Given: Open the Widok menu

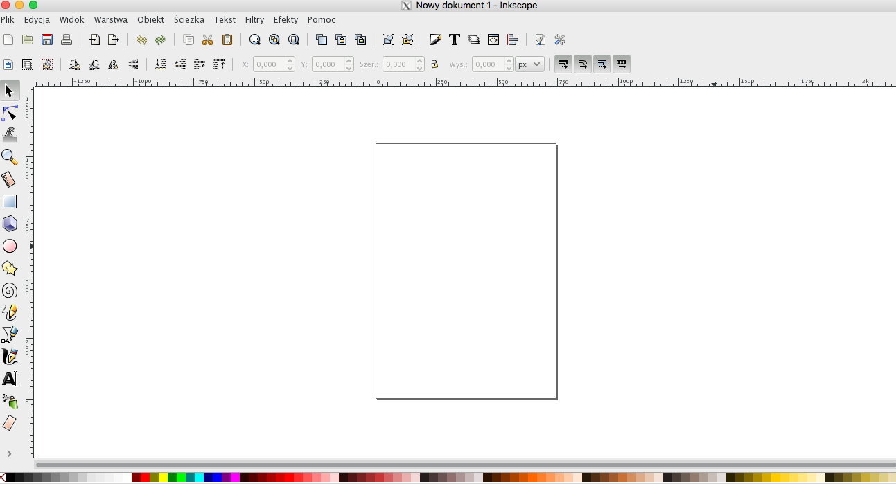Looking at the screenshot, I should coord(72,20).
